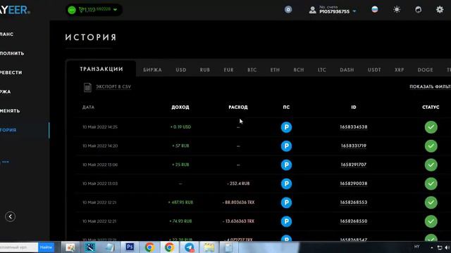Viewport: 451px width, 253px height.
Task: Open the account profile icon
Action: (312, 10)
